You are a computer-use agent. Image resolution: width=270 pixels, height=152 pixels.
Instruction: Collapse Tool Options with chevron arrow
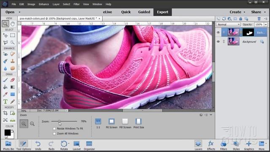click(x=211, y=115)
